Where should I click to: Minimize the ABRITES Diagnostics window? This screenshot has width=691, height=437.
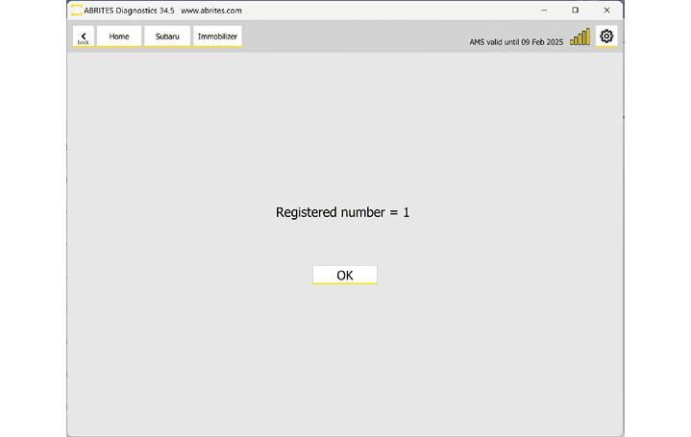pos(544,11)
